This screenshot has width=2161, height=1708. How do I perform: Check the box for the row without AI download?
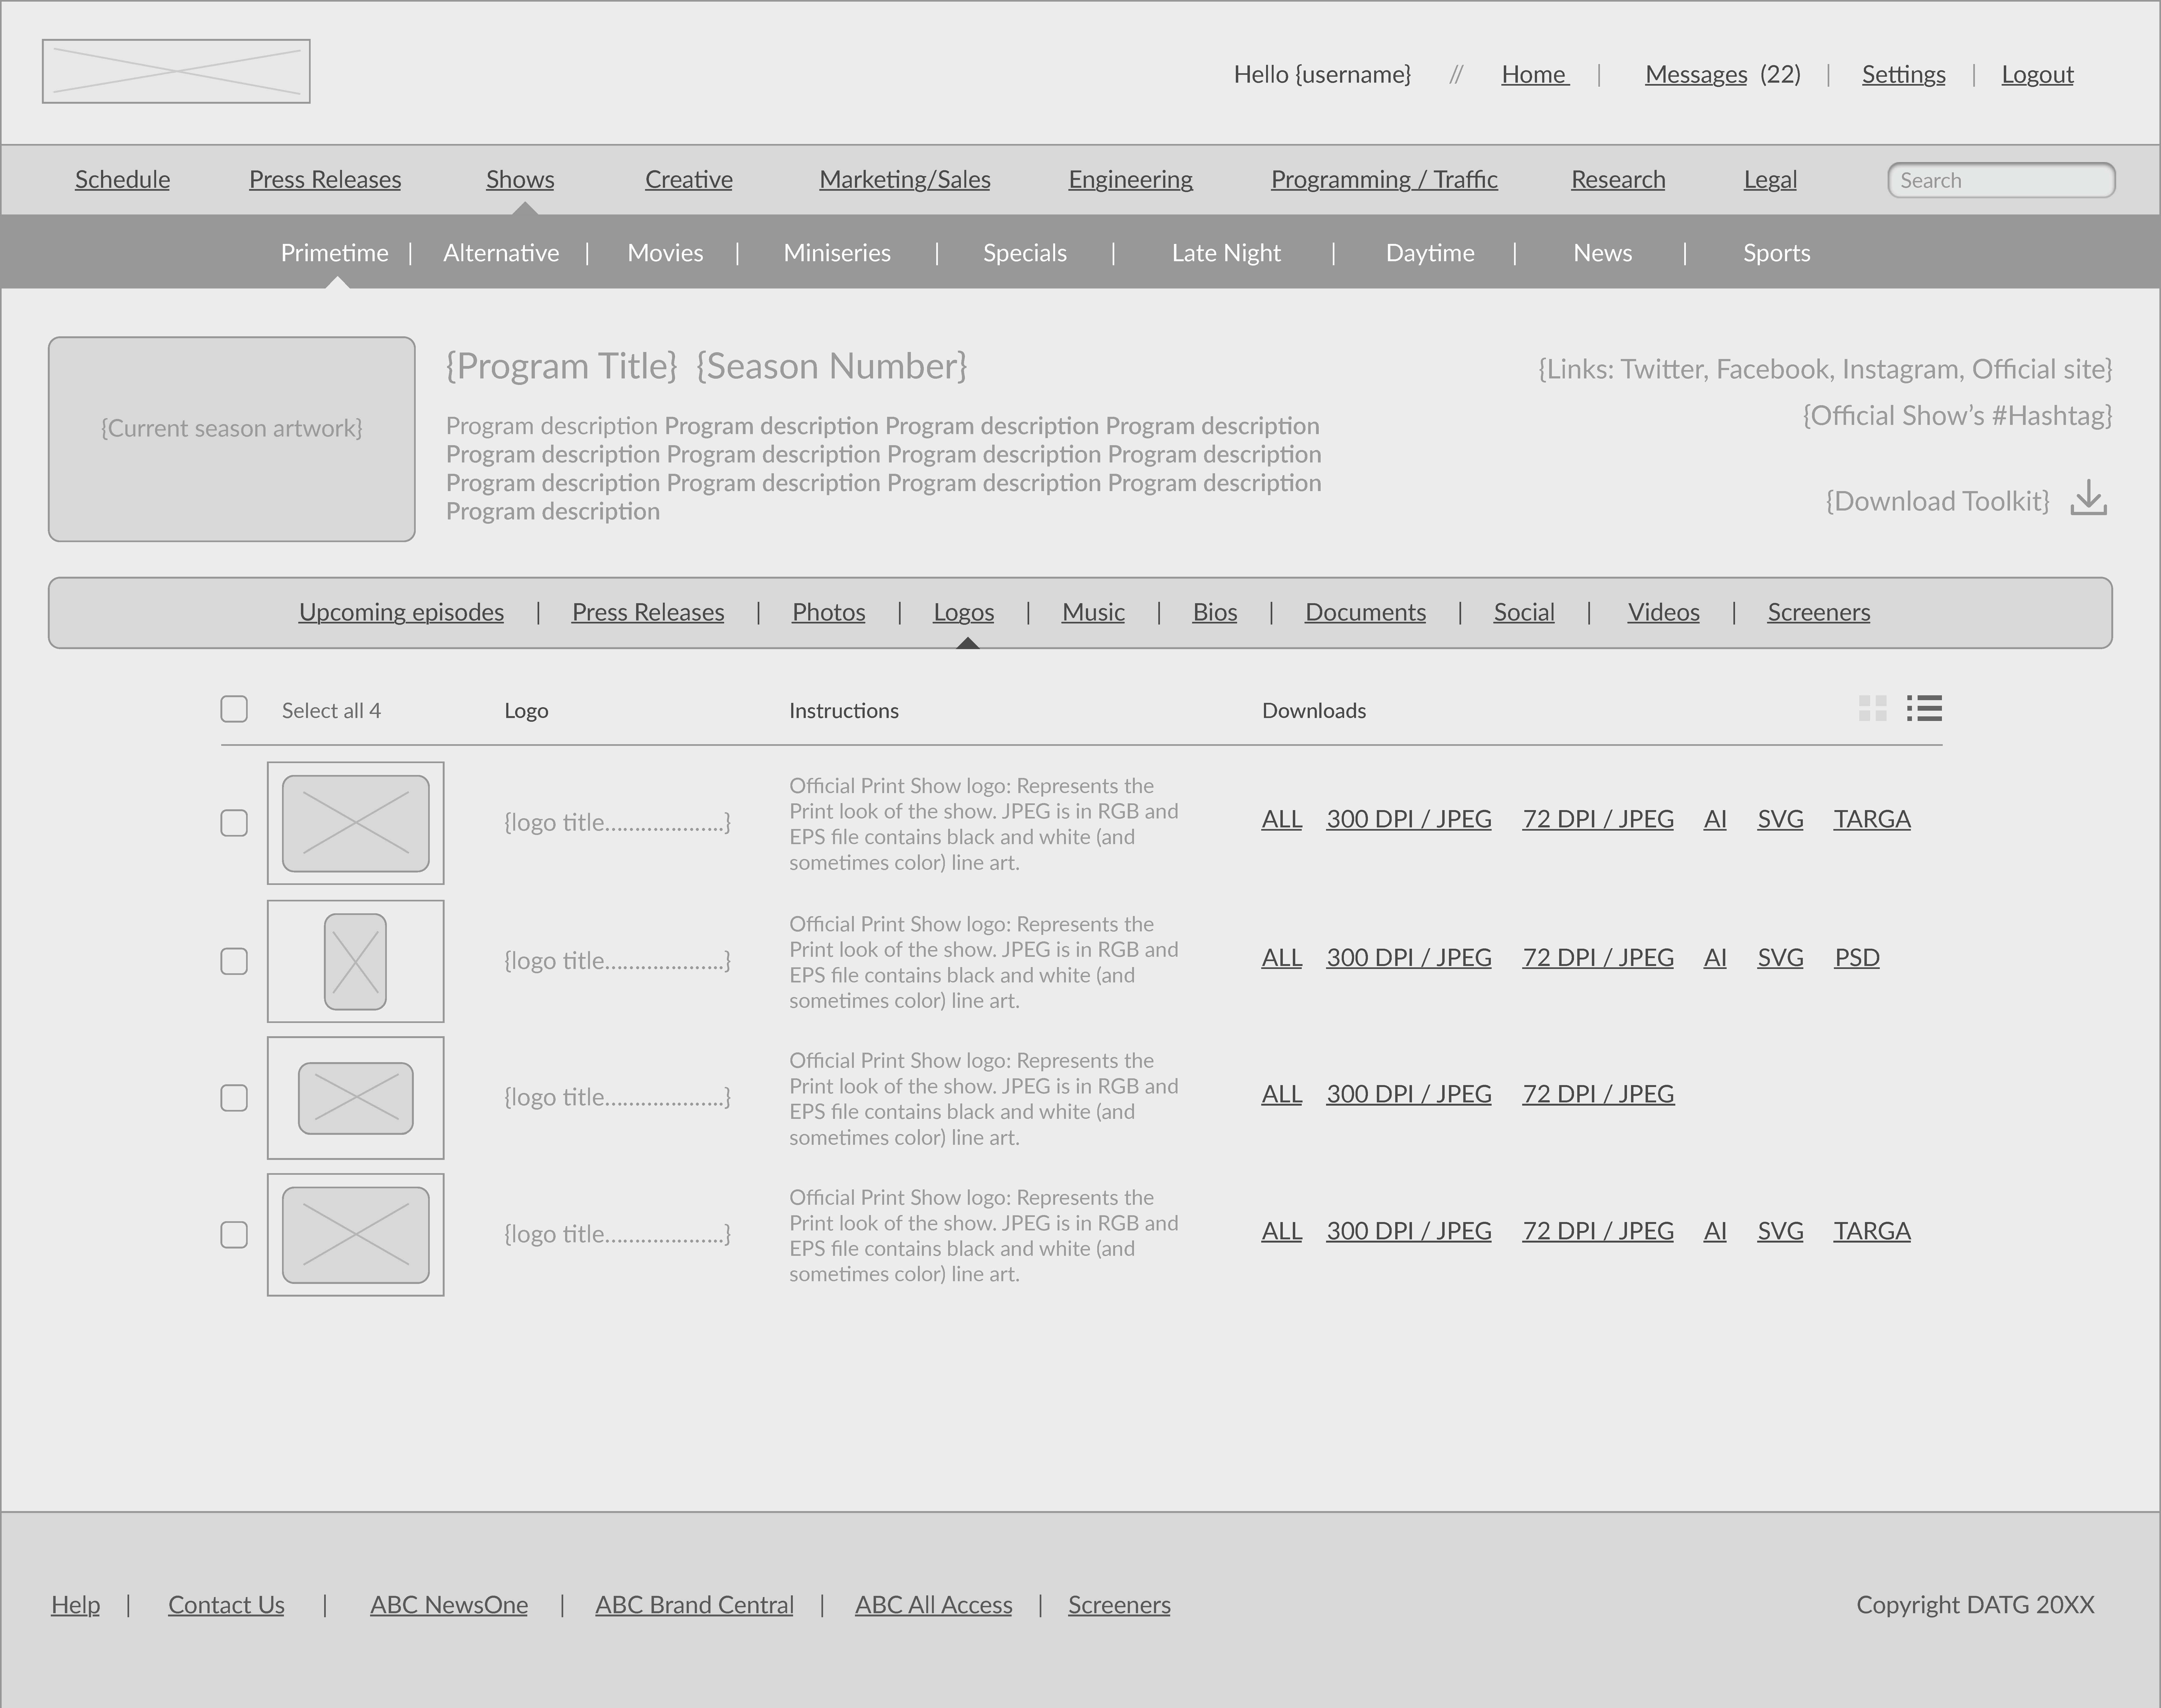point(234,1098)
